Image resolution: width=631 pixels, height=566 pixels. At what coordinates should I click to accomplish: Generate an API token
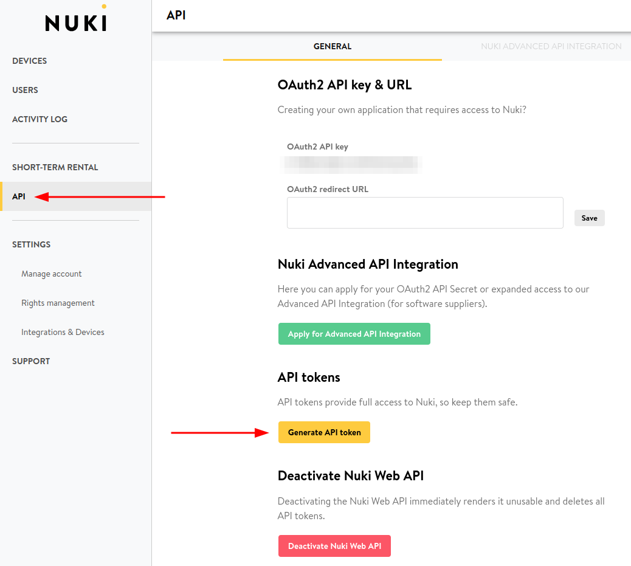pos(324,432)
